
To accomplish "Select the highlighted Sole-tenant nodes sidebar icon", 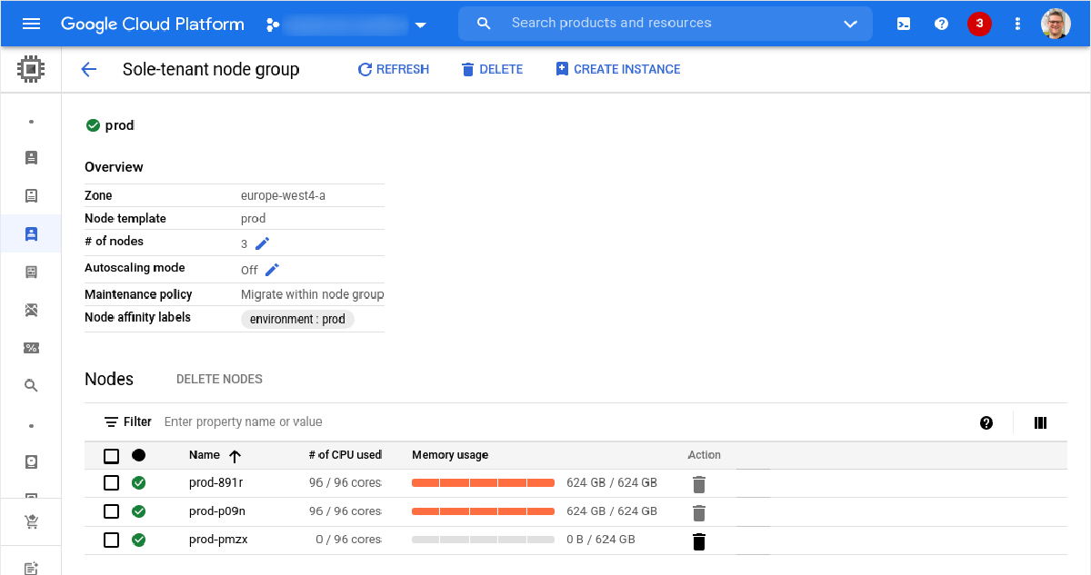I will (x=31, y=233).
